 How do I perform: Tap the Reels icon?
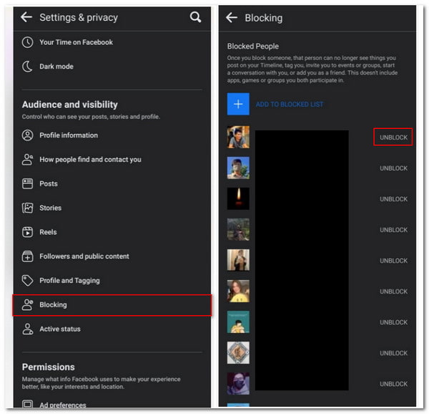(x=27, y=232)
